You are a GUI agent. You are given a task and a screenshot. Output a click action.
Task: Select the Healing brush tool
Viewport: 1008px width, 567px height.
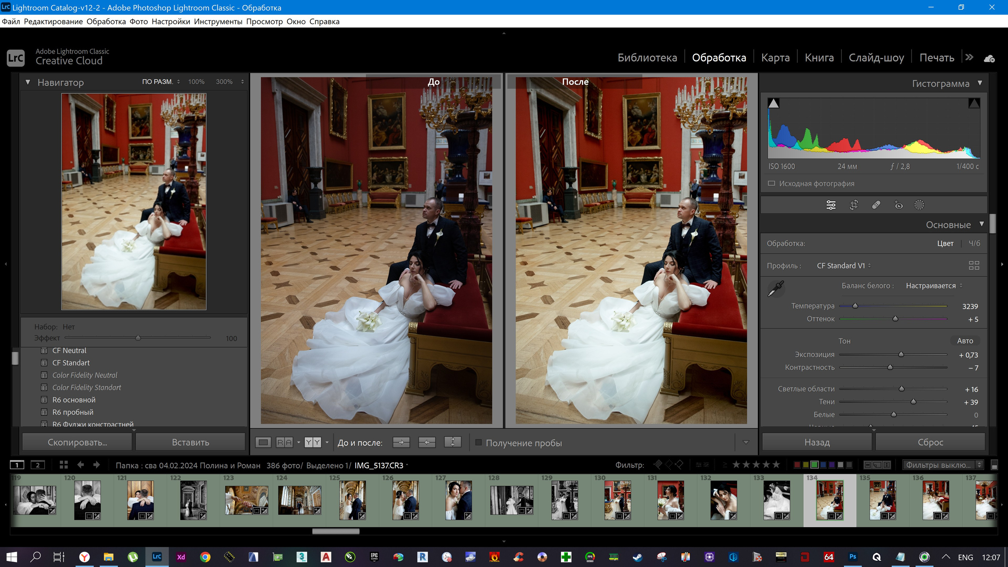coord(876,205)
